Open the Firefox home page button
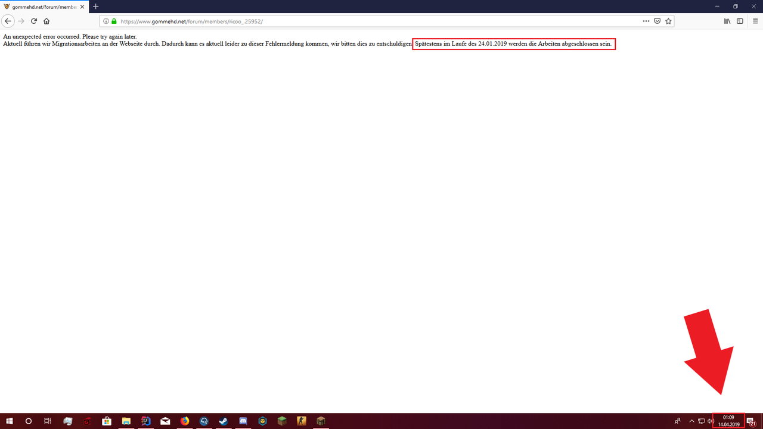 (x=46, y=21)
